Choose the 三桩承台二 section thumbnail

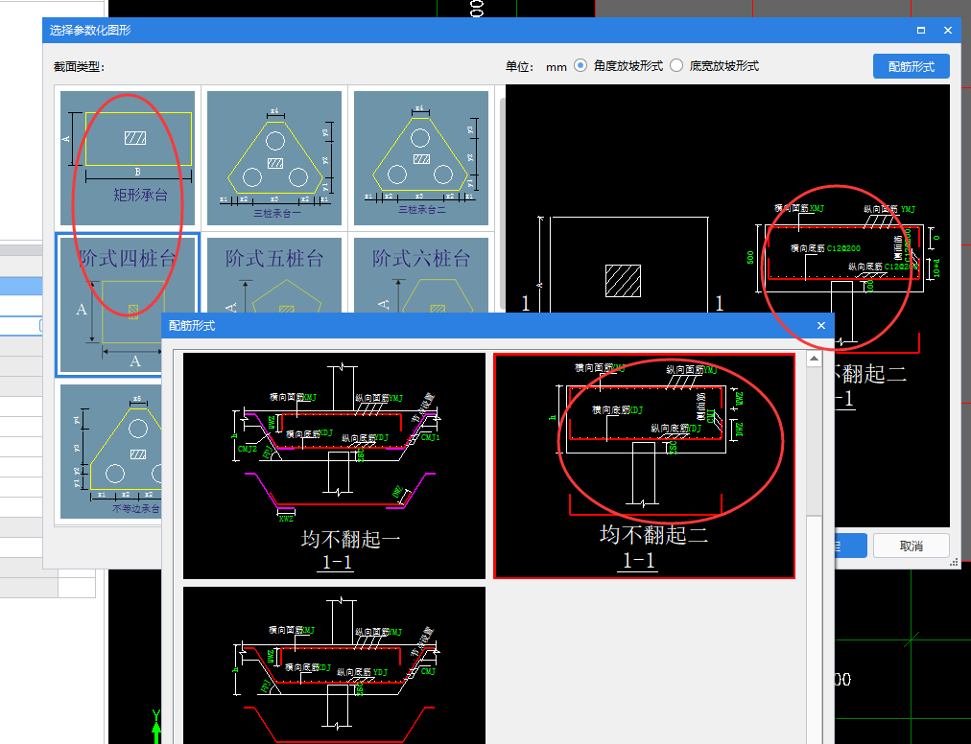tap(421, 158)
